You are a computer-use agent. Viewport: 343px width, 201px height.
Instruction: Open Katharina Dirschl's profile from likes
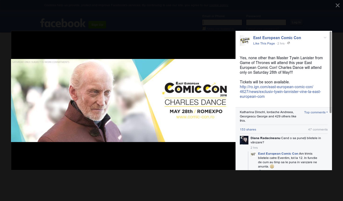click(x=252, y=112)
